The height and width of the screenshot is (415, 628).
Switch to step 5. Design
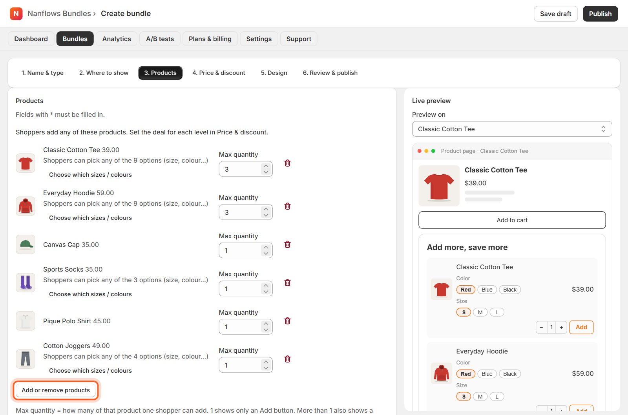(274, 73)
